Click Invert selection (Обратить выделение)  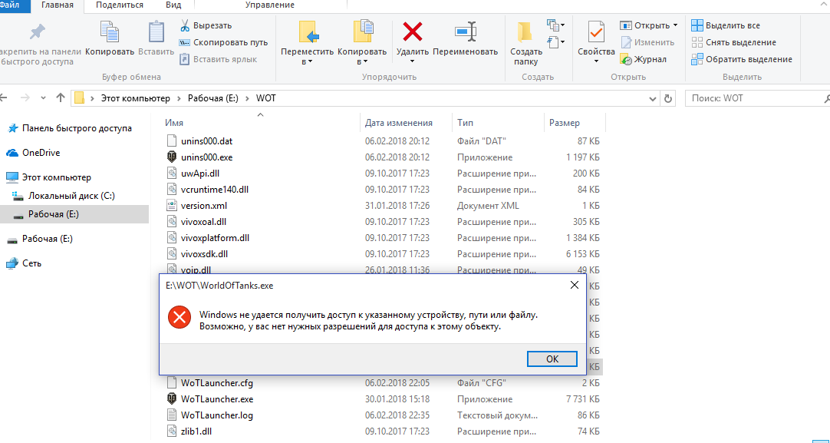coord(742,59)
